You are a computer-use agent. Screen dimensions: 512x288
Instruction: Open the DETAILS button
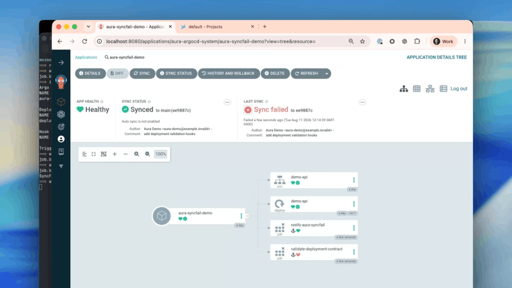90,74
